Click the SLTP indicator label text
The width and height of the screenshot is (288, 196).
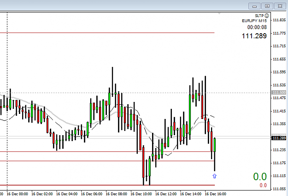tap(259, 16)
